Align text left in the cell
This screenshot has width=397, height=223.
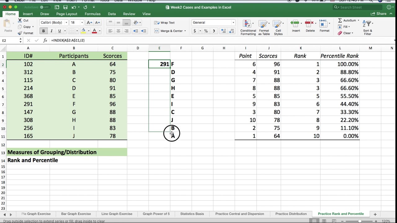pos(110,31)
